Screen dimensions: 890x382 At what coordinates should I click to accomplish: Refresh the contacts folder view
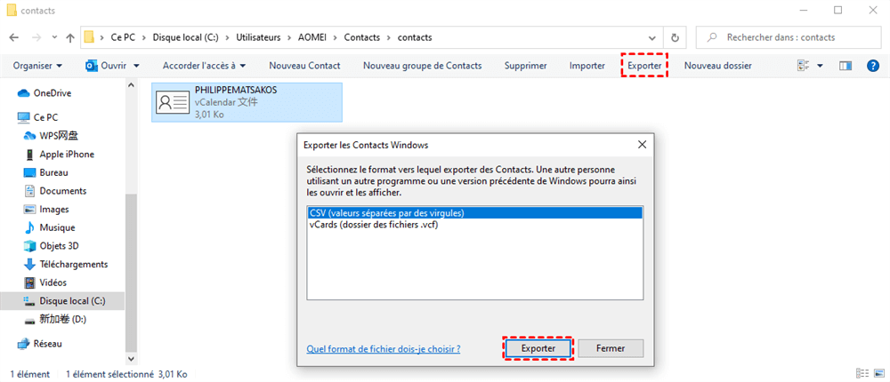[x=676, y=38]
